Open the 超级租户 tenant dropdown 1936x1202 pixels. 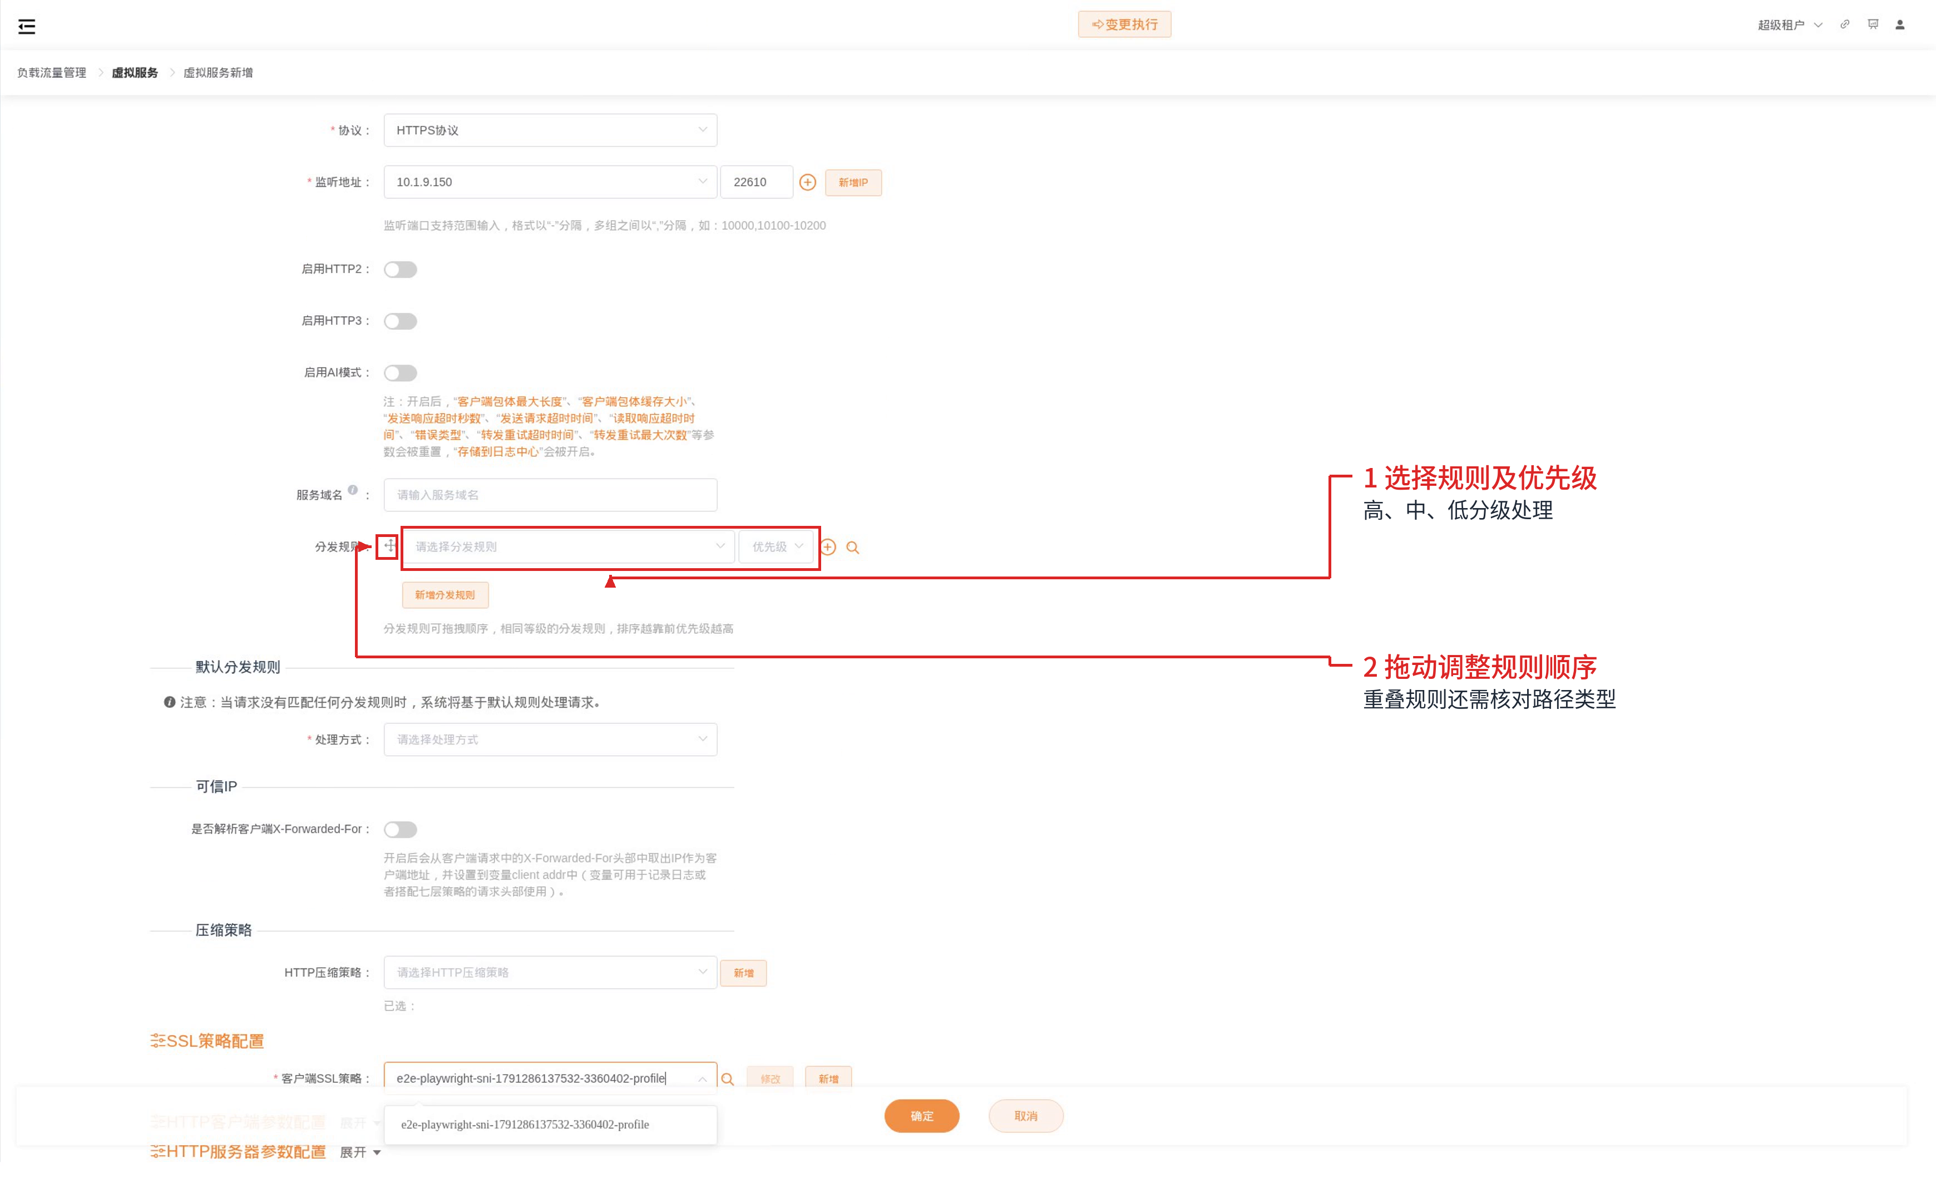click(x=1790, y=24)
